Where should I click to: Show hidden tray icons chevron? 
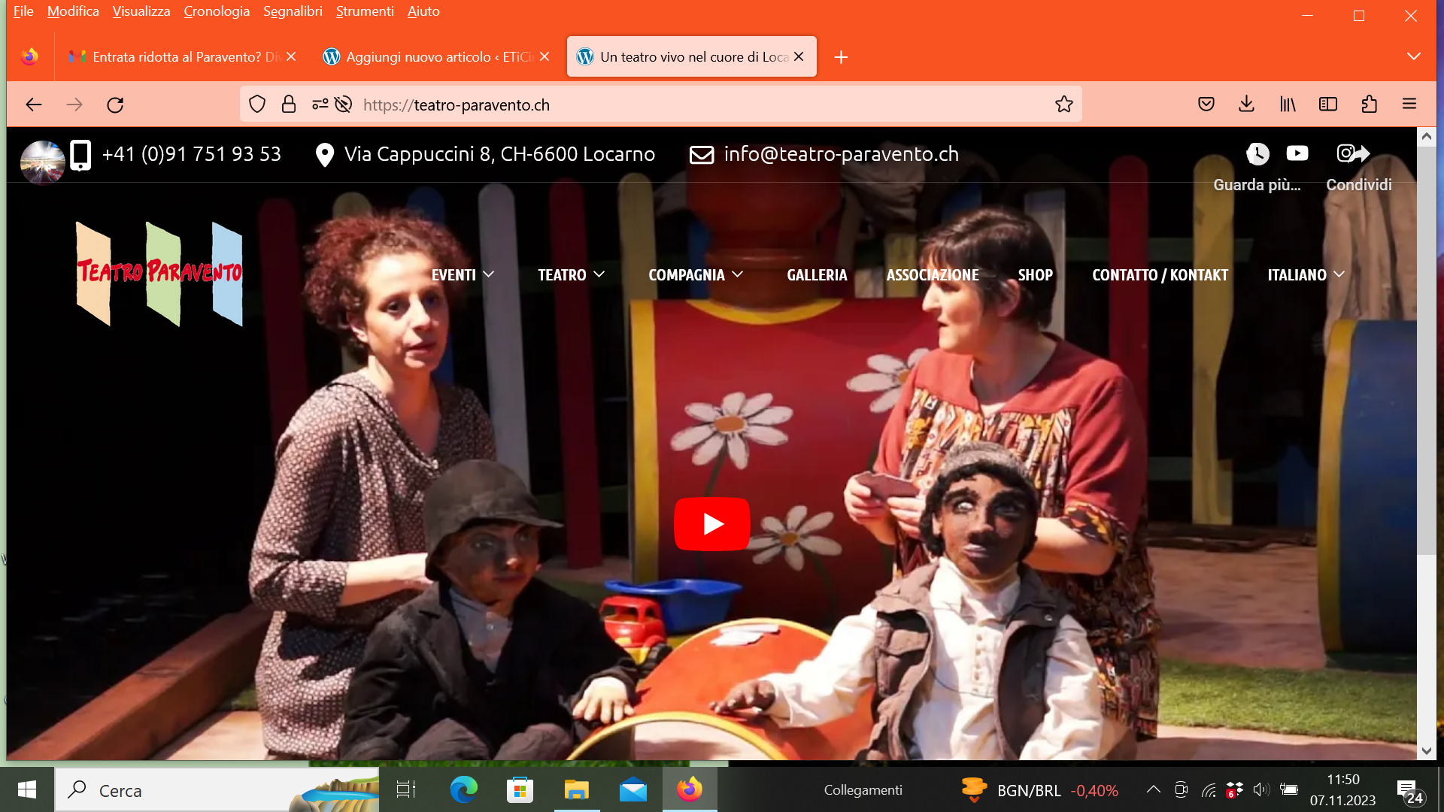tap(1153, 789)
